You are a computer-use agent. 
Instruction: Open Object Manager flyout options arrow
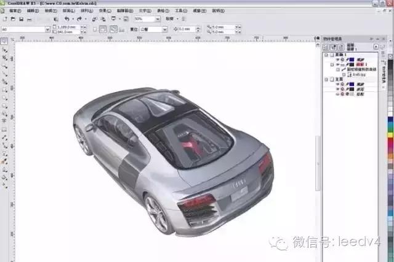click(x=376, y=47)
